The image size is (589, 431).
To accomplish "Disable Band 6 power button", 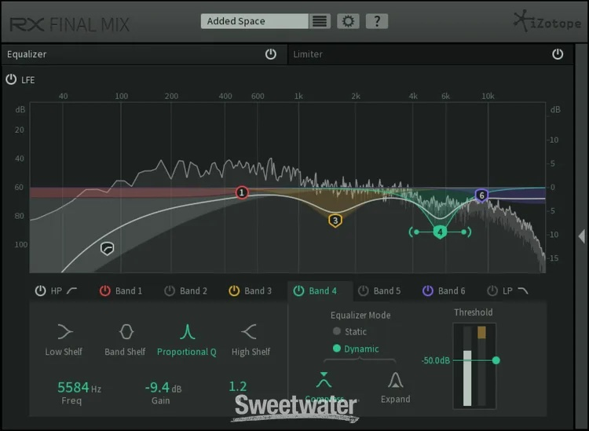I will (428, 291).
